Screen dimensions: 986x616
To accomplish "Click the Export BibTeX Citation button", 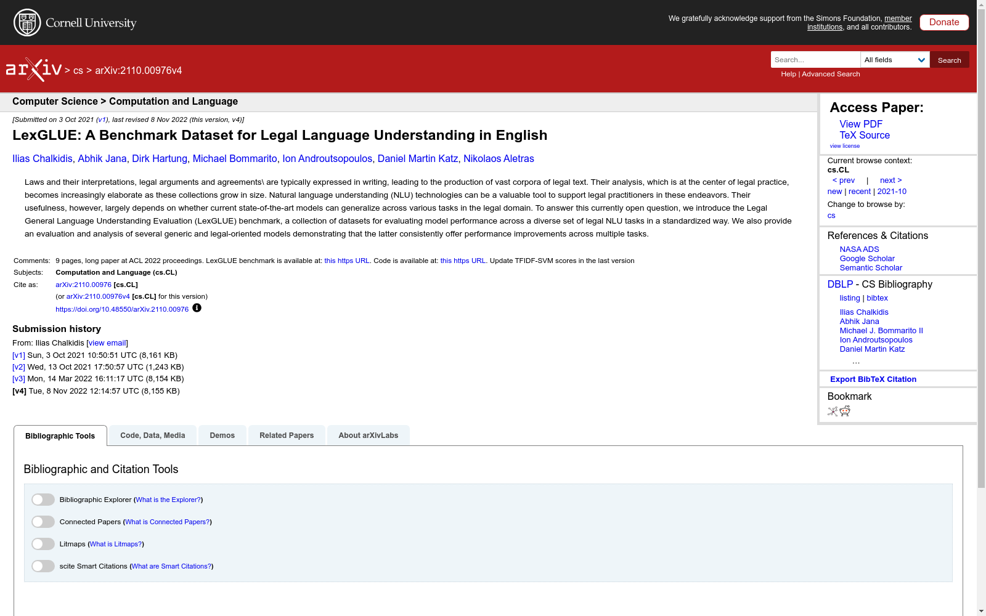I will click(873, 379).
